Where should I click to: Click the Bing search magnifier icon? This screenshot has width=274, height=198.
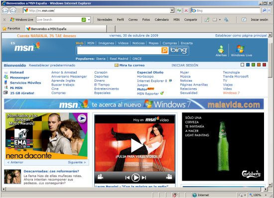(265, 10)
